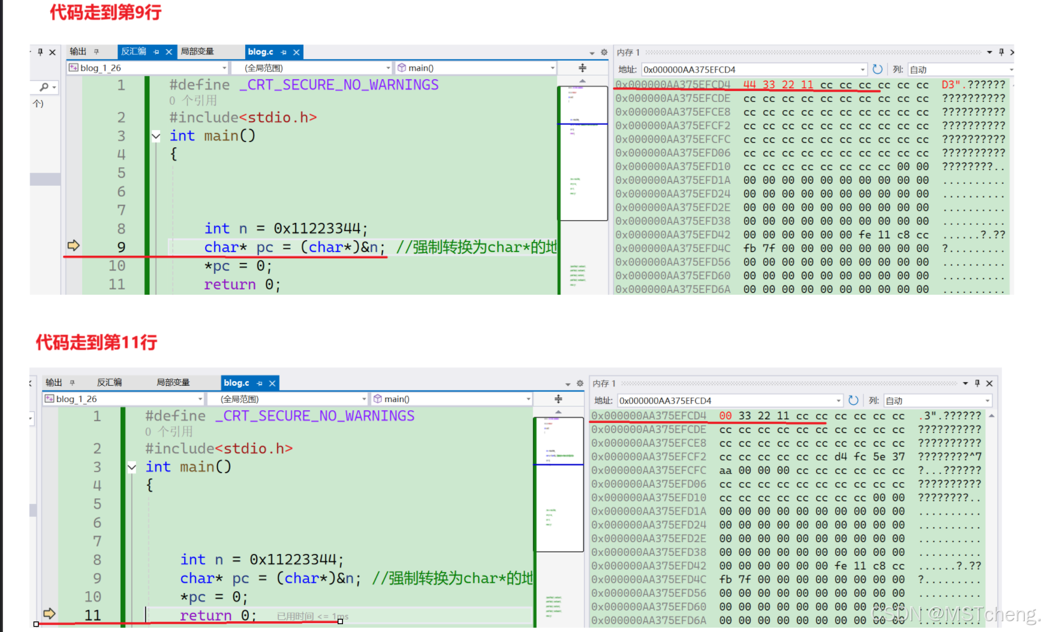Toggle auto-hide pin of the lower 内存 1 panel
The image size is (1044, 632).
point(977,383)
